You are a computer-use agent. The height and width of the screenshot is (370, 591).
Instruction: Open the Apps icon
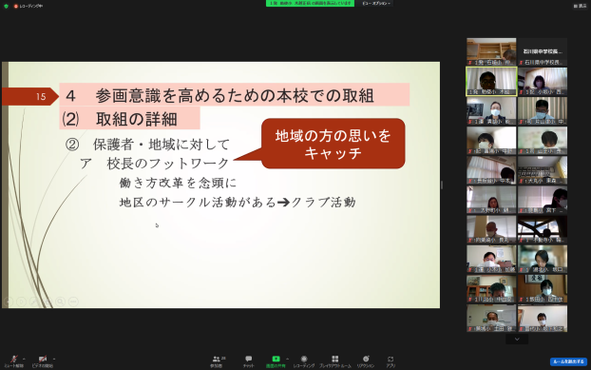pyautogui.click(x=391, y=361)
